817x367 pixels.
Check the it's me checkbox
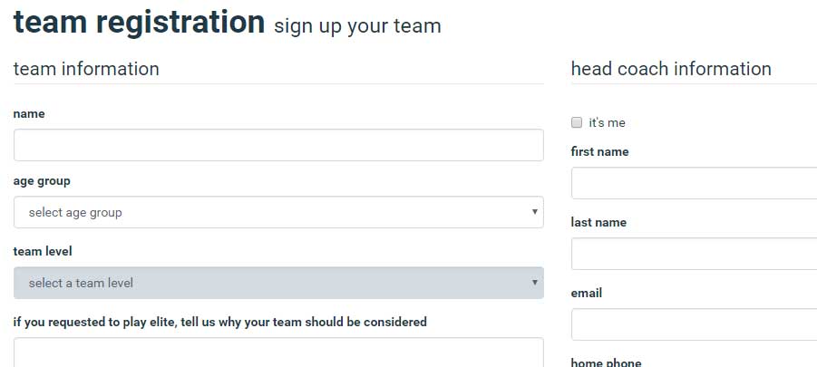[x=577, y=123]
